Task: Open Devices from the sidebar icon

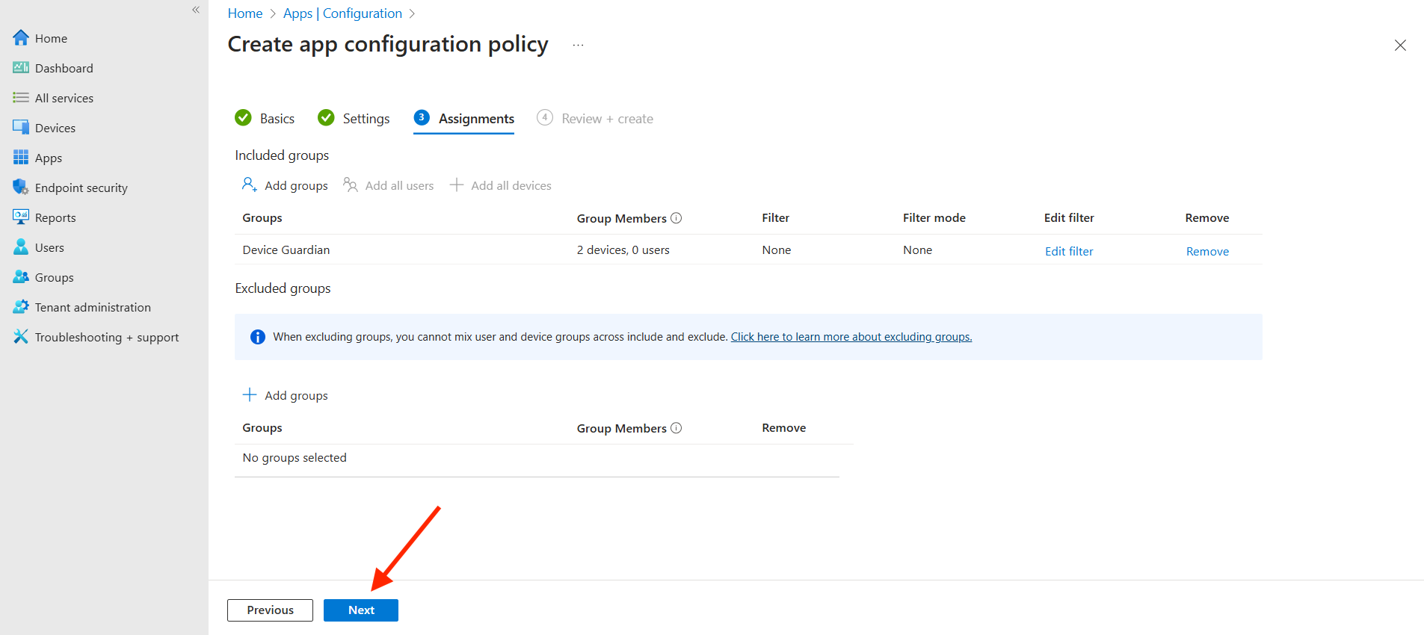Action: pos(21,128)
